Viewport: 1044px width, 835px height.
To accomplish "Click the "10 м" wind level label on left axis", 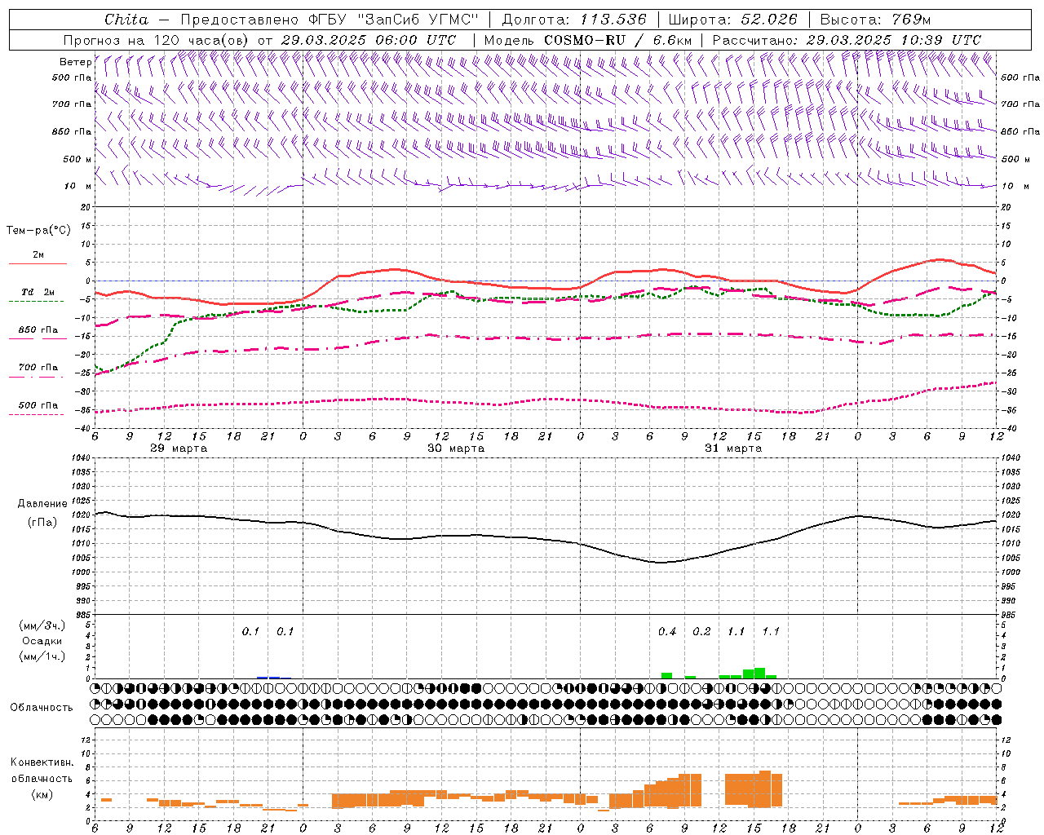I will [78, 187].
